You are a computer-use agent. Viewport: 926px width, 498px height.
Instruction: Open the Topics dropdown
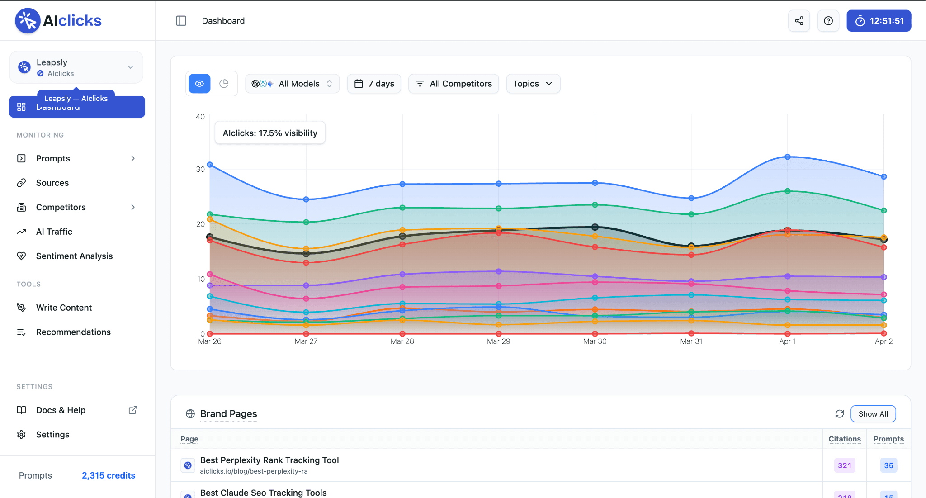click(533, 84)
